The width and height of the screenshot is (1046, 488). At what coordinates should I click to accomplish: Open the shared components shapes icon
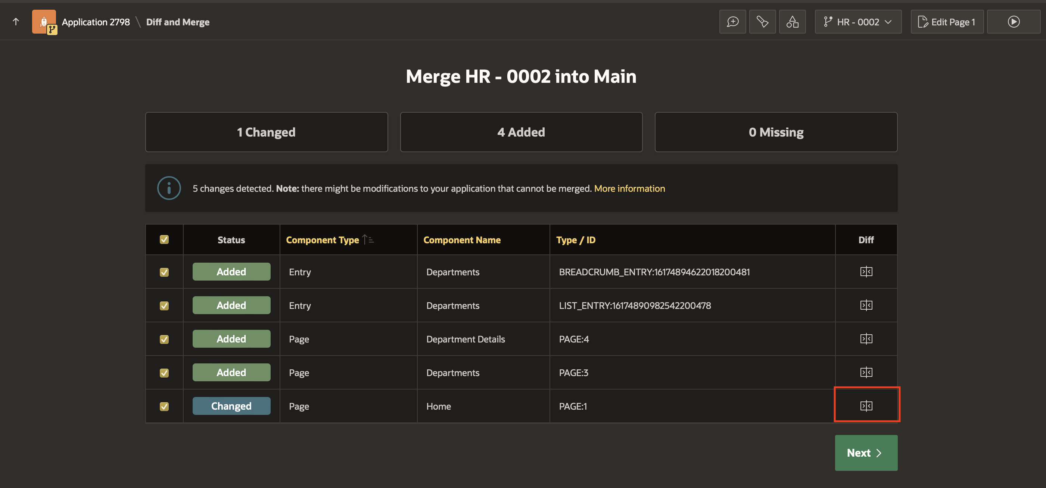pos(792,22)
